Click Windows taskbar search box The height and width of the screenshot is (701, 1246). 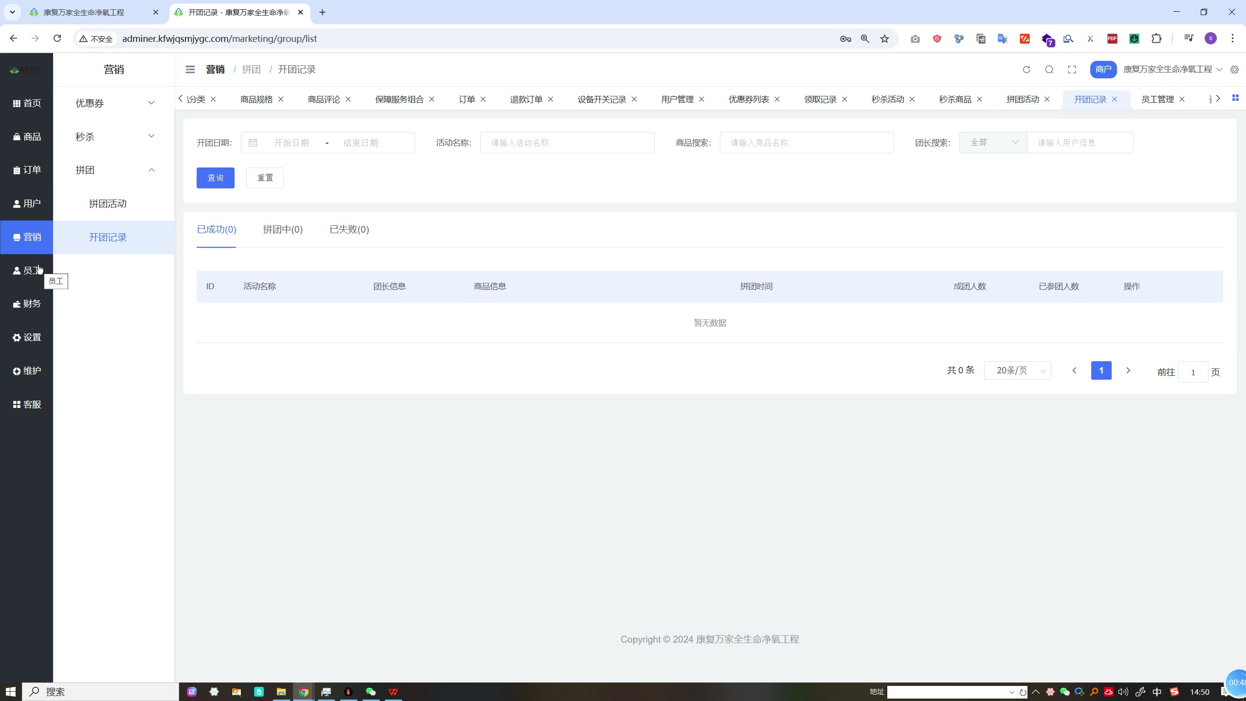click(x=101, y=692)
